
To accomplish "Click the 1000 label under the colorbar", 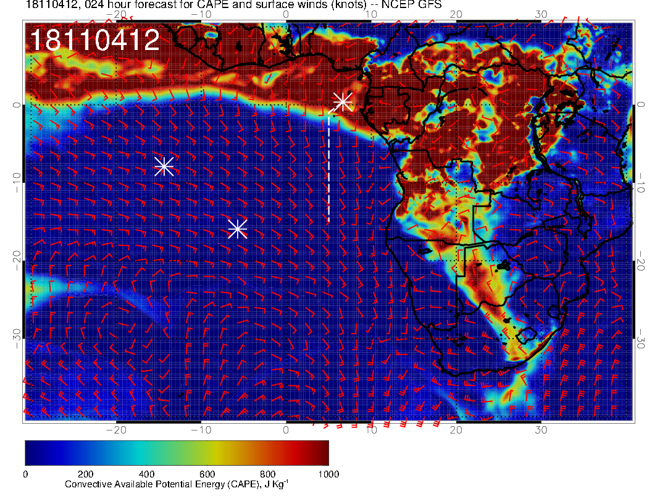I will (328, 474).
